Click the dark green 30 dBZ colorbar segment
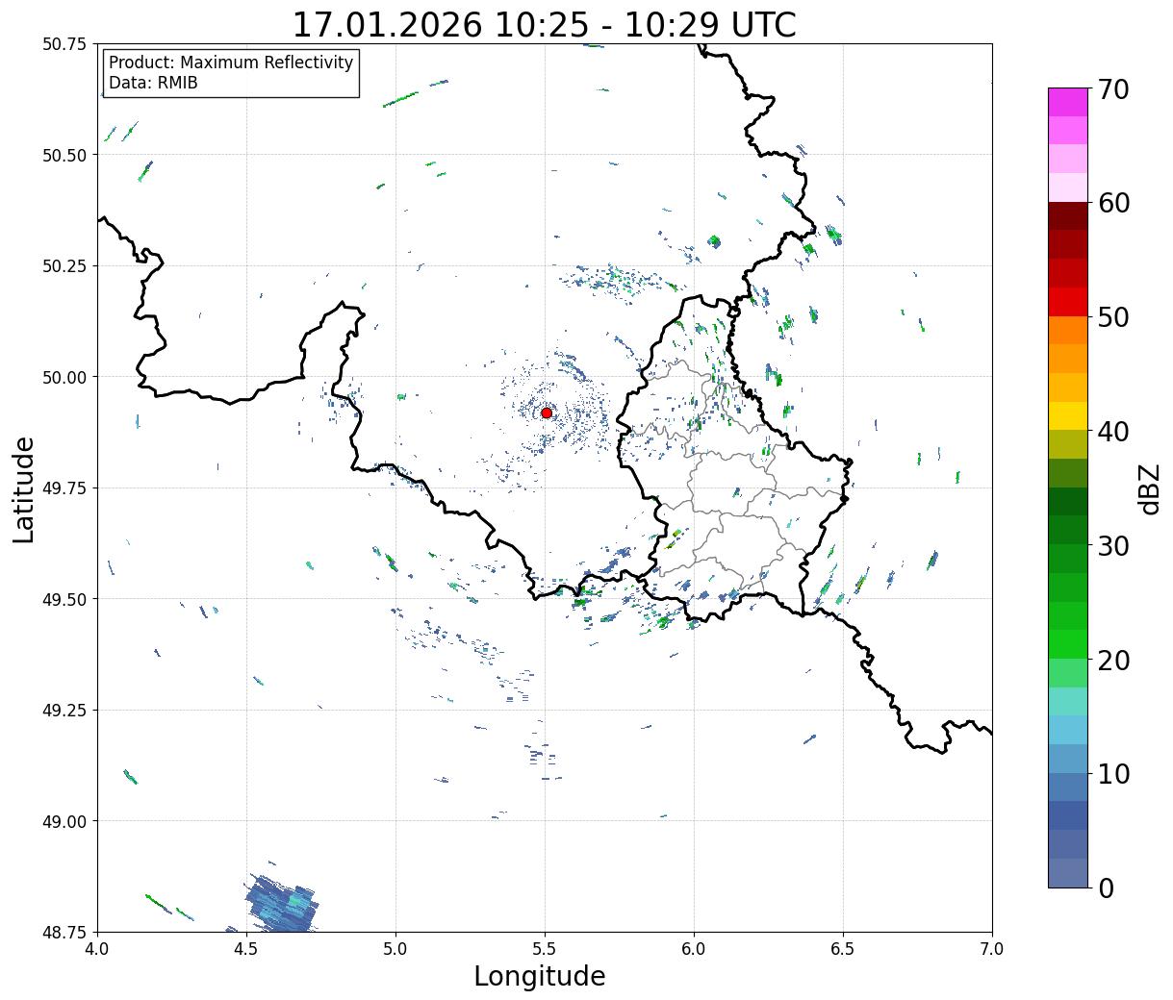The height and width of the screenshot is (1000, 1173). (x=1067, y=531)
